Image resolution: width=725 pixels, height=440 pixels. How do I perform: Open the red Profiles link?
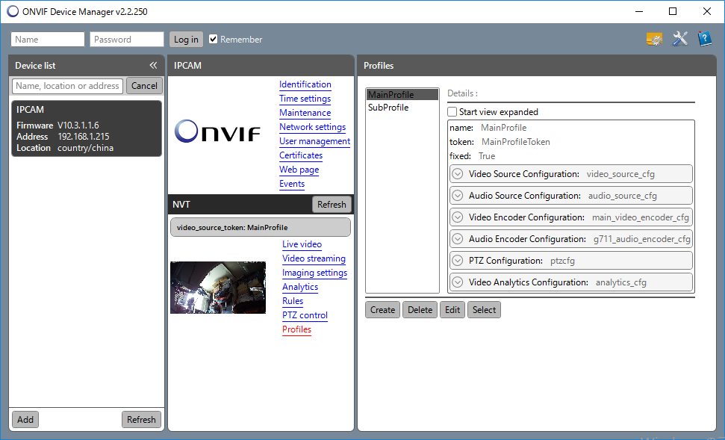(x=297, y=329)
